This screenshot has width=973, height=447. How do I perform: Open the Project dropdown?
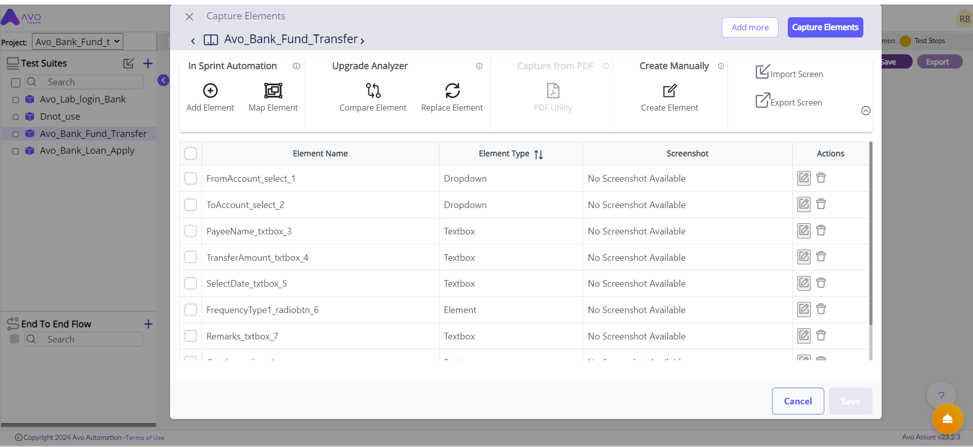coord(78,42)
